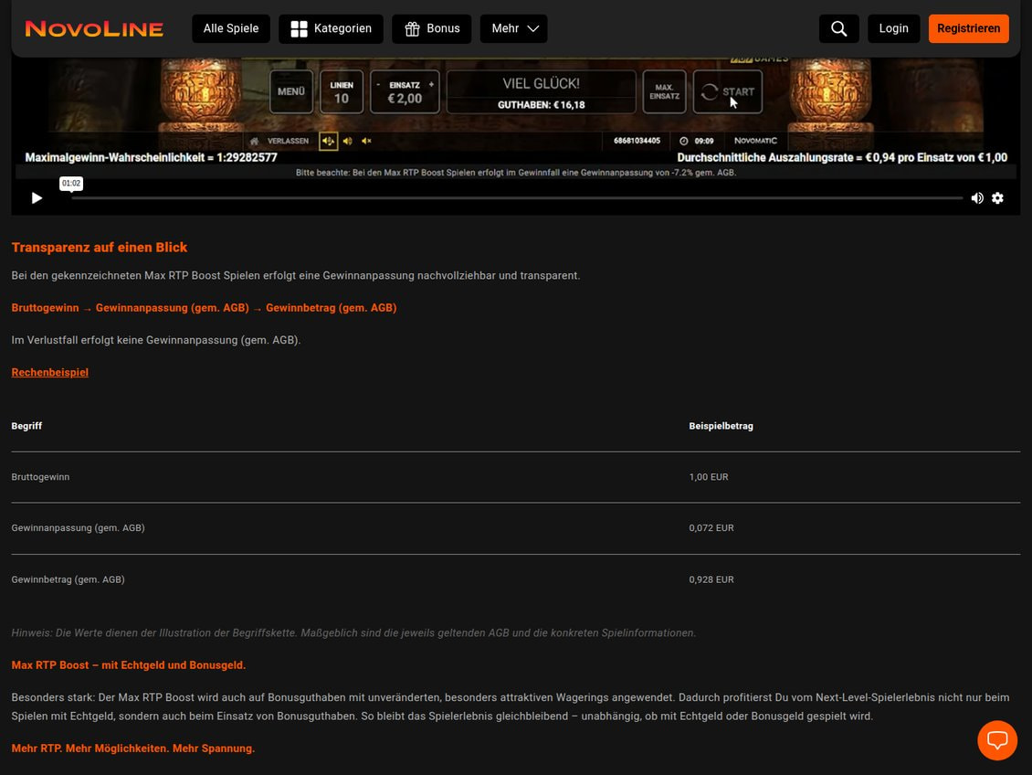Click the 'Im Verlustfall erfolgt keine Gewinnanpassung' sentence
Image resolution: width=1032 pixels, height=775 pixels.
(156, 340)
